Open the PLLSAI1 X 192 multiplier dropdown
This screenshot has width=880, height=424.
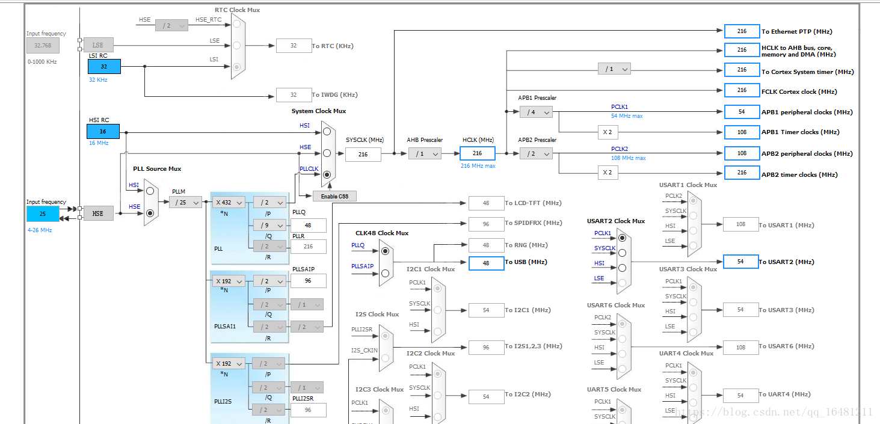tap(229, 281)
